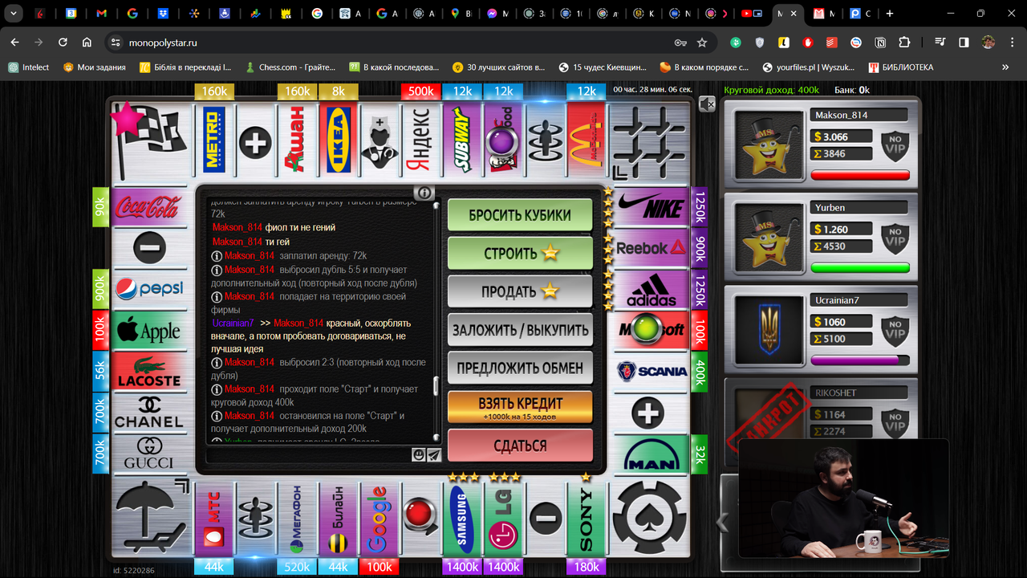This screenshot has width=1027, height=578.
Task: Click Ucrainian7's purple progress bar
Action: tap(860, 360)
